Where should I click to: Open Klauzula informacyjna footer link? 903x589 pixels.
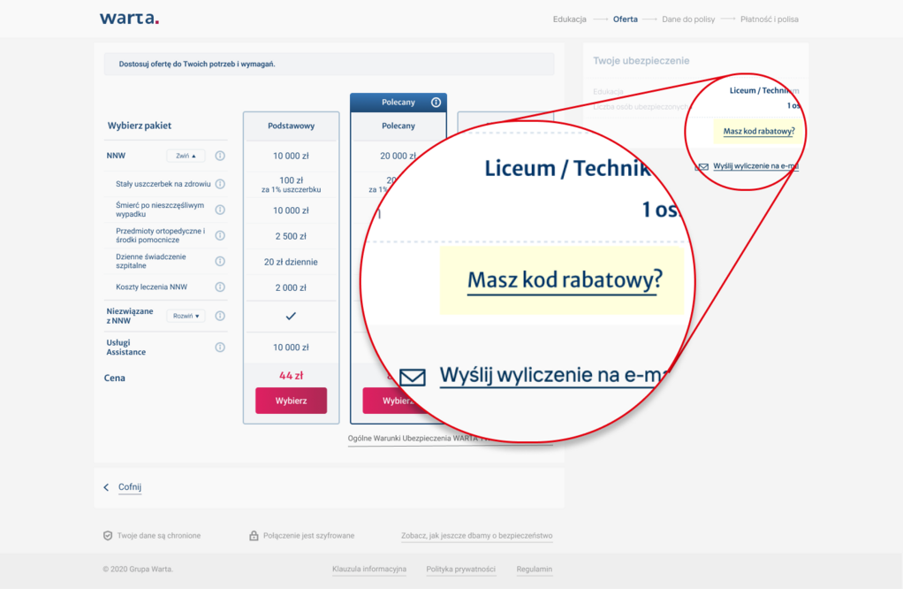[369, 569]
